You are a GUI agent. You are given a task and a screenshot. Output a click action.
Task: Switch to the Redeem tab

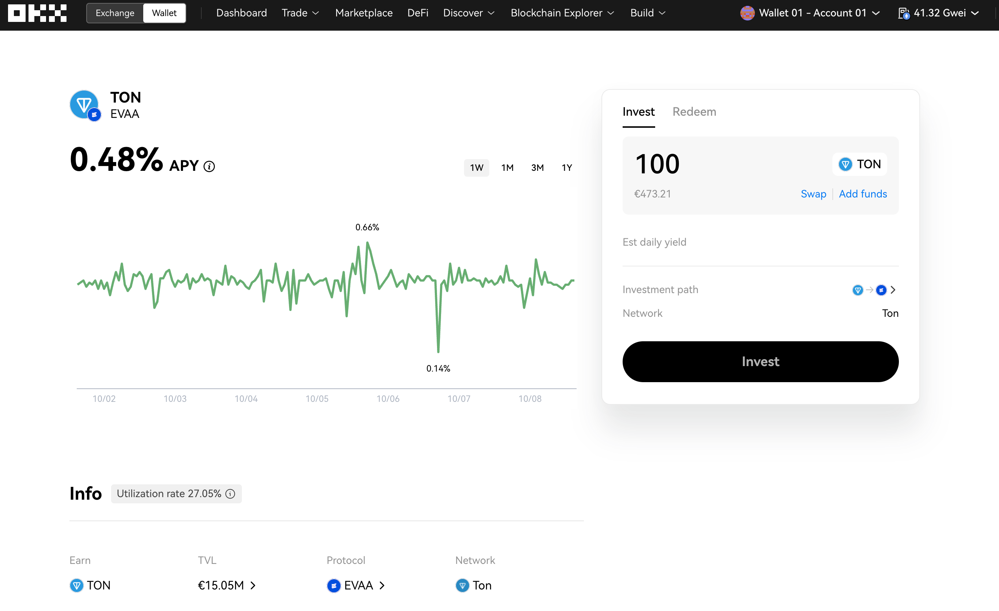pos(694,112)
